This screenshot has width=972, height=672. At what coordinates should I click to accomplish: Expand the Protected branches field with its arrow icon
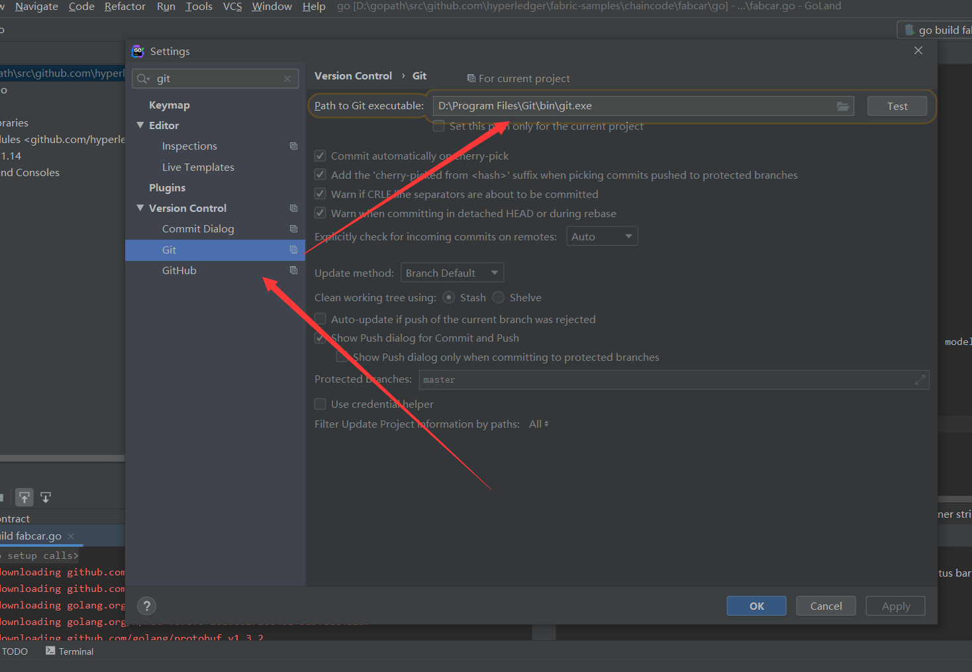point(920,380)
